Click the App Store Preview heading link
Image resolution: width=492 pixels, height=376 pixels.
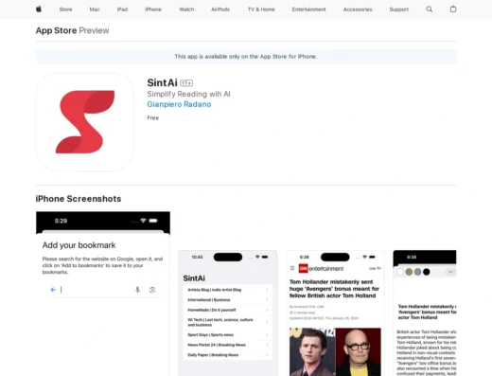pyautogui.click(x=72, y=30)
